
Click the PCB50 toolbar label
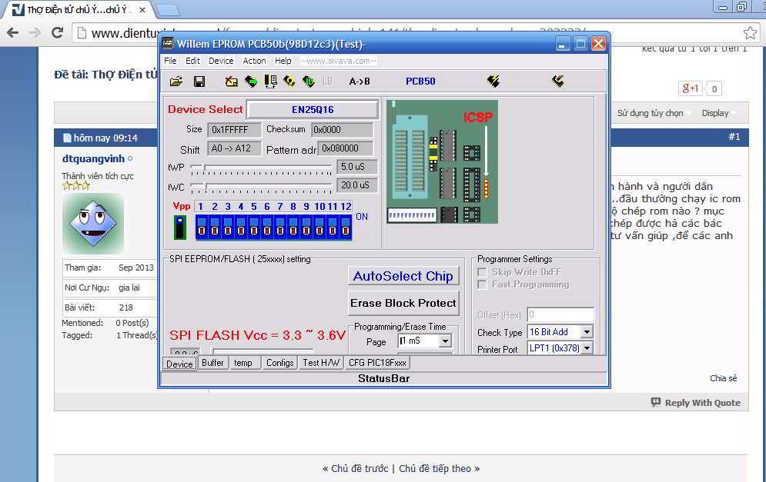tap(420, 81)
